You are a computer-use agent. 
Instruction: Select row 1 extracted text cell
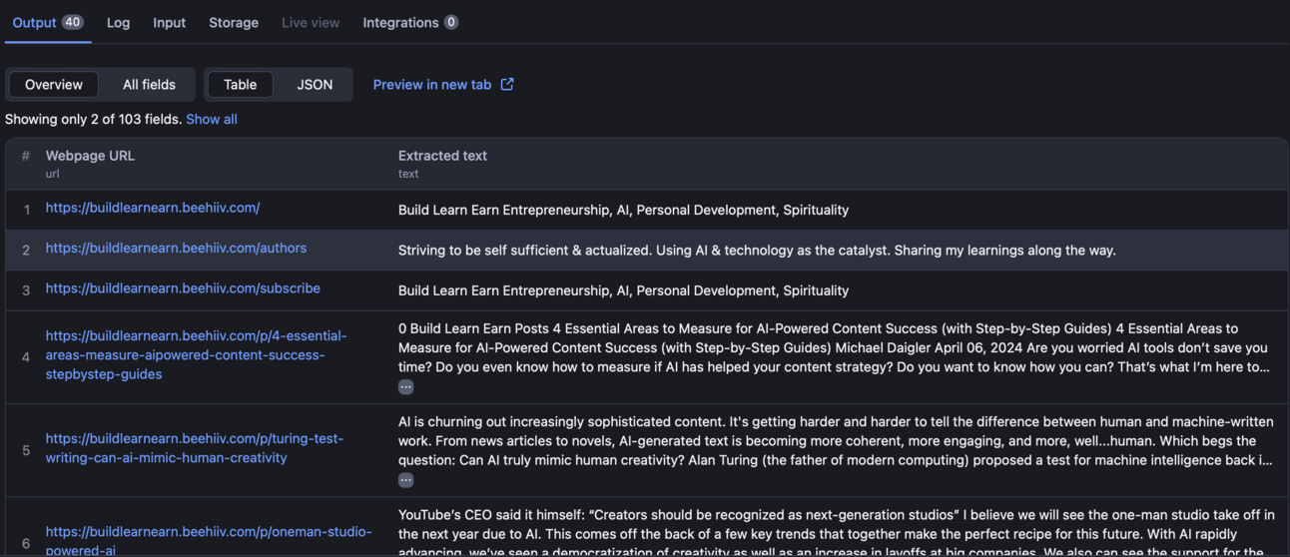(x=623, y=210)
